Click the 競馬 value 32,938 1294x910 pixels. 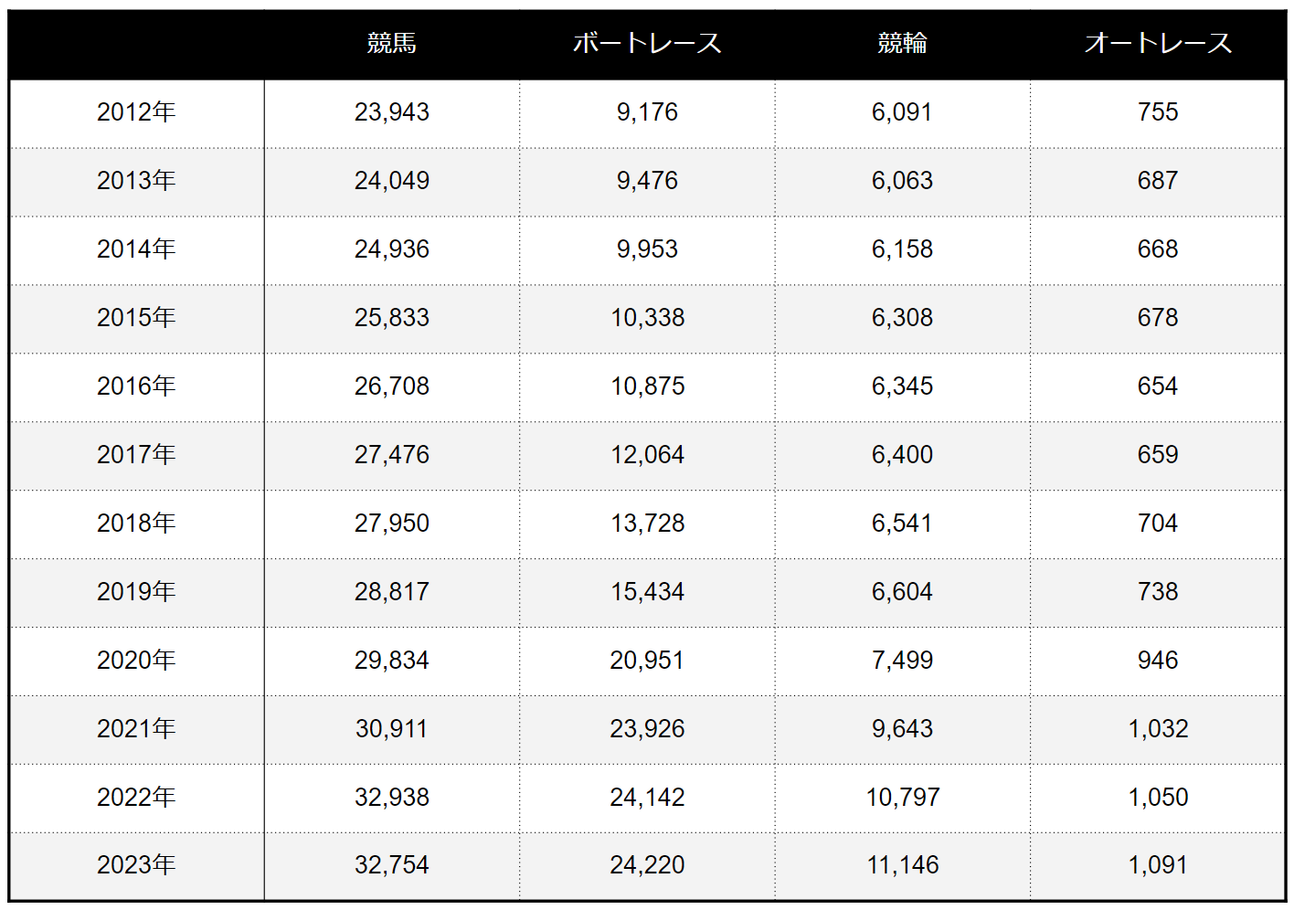pyautogui.click(x=391, y=797)
